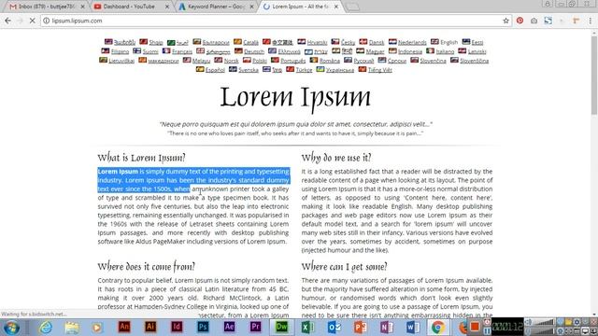Open the Pinterest extension icon

pos(520,21)
